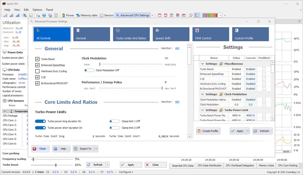Select the Turbo Limits And Ratios tile
Viewport: 303px width, 175px height.
coord(131,34)
